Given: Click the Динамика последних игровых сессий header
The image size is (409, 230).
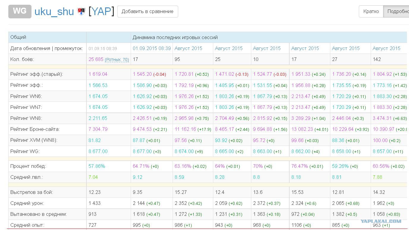Looking at the screenshot, I should (x=175, y=37).
